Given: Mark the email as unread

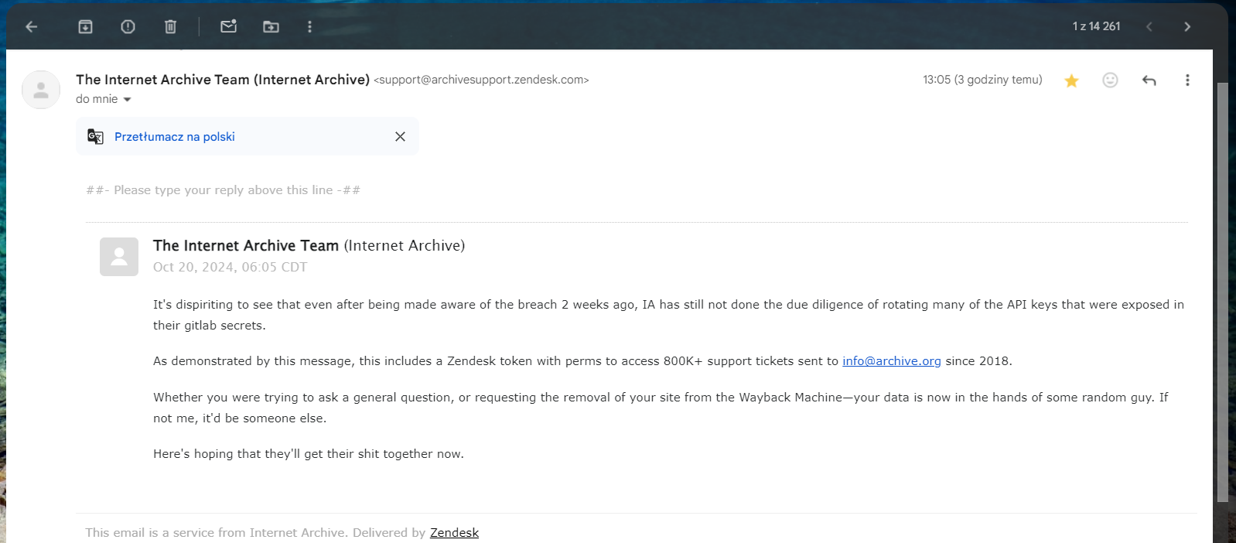Looking at the screenshot, I should [228, 27].
